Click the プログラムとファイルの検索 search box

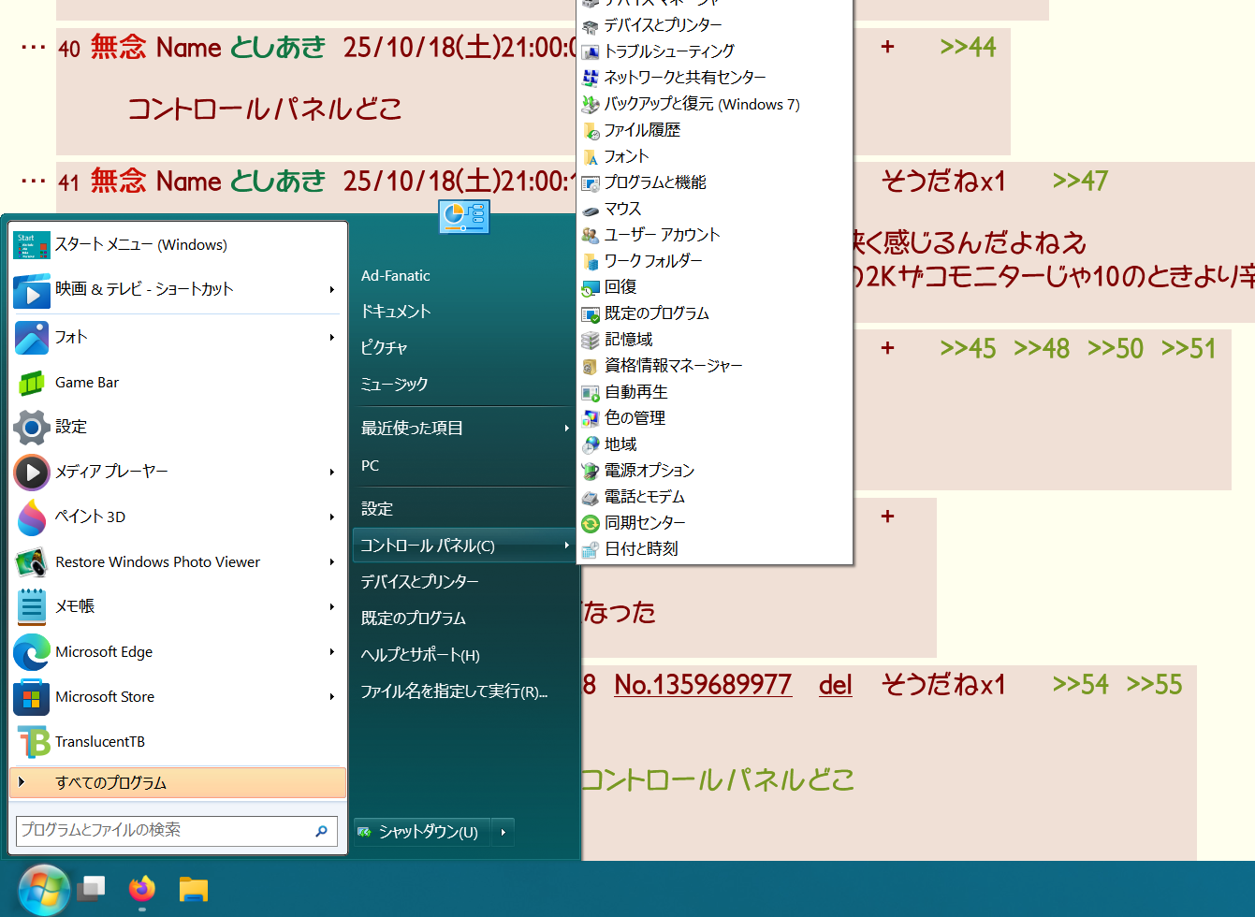[x=164, y=830]
